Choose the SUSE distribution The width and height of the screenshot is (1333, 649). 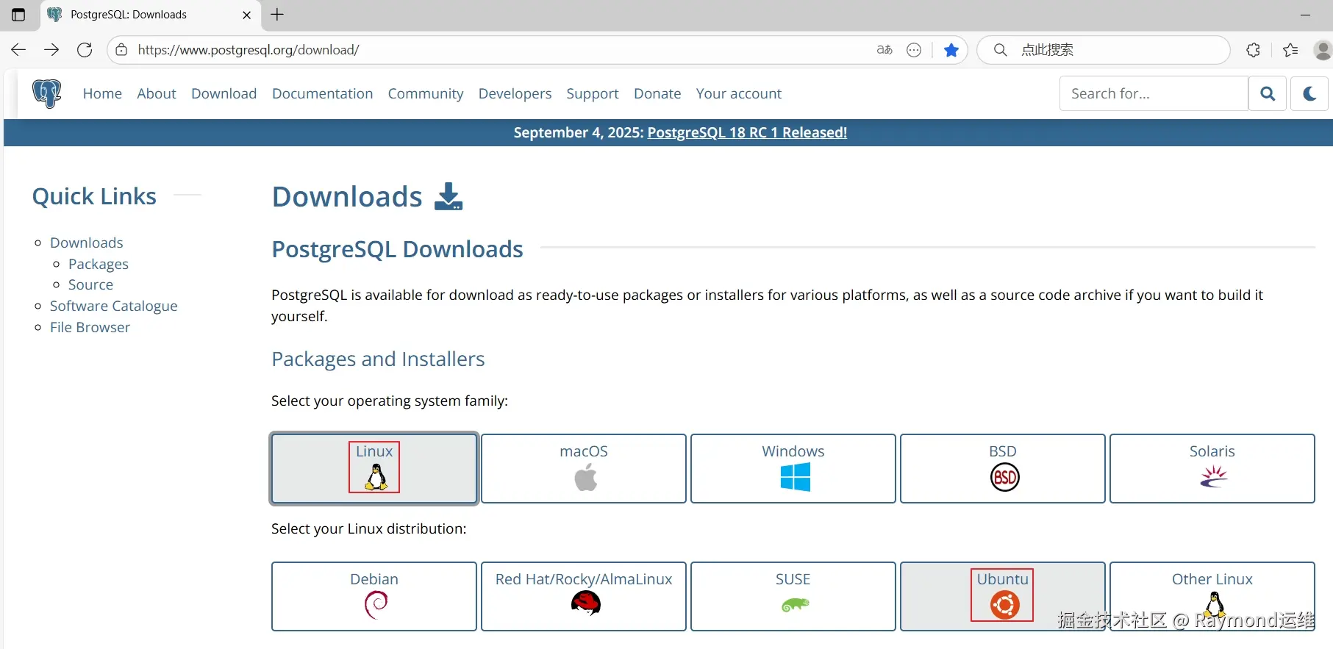pos(793,596)
